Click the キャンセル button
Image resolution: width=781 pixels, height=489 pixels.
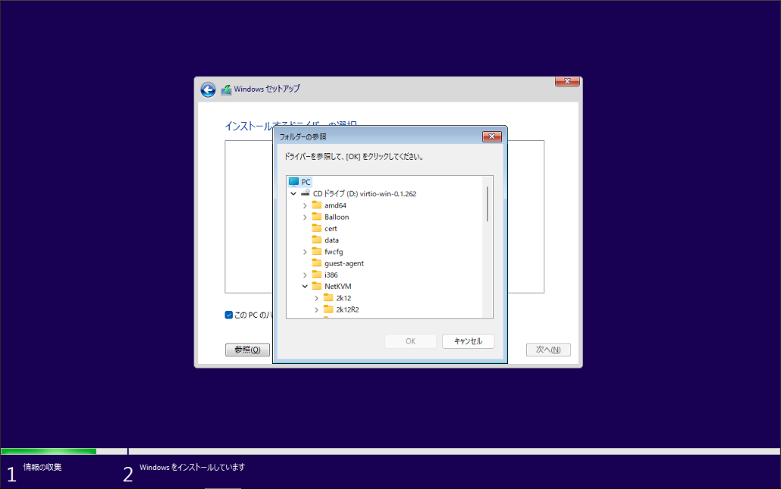[x=468, y=340]
